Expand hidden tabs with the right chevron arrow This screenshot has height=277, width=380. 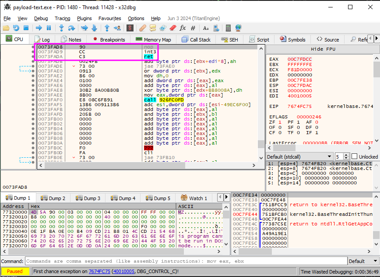(376, 39)
